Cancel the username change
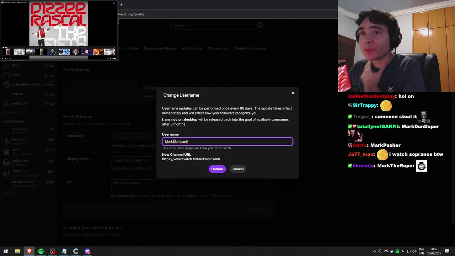Screen dimensions: 455x256 [x=238, y=169]
